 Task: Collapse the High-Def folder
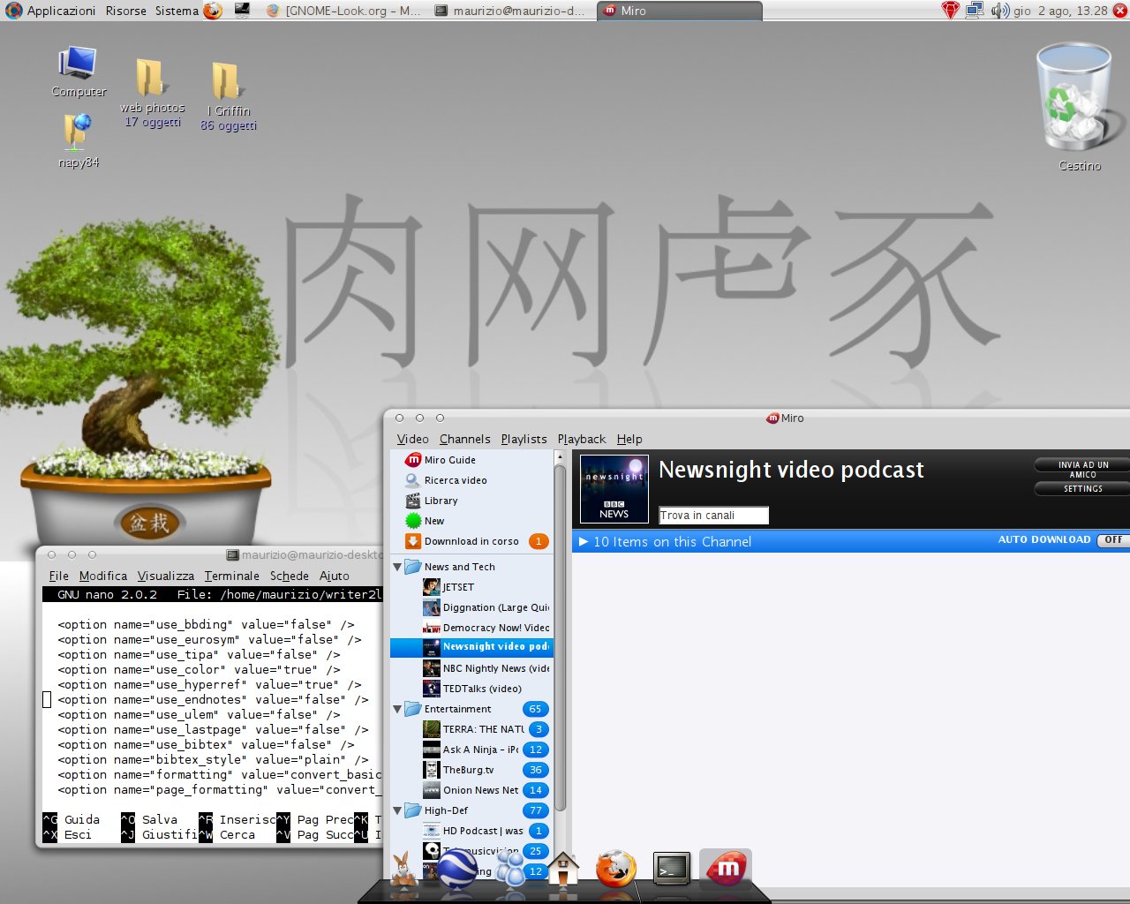pyautogui.click(x=397, y=810)
